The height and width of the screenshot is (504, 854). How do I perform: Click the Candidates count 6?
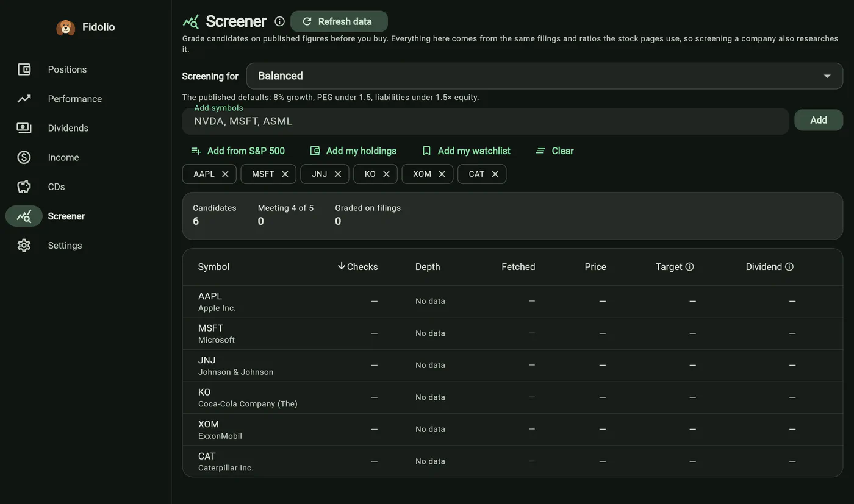(x=196, y=221)
